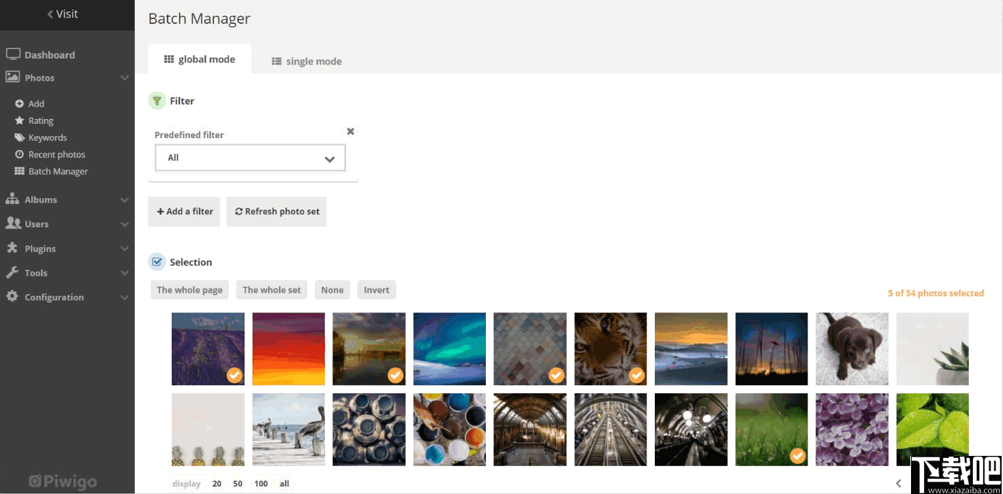Viewport: 1003px width, 494px height.
Task: Click the Recent photos clock icon
Action: [20, 154]
